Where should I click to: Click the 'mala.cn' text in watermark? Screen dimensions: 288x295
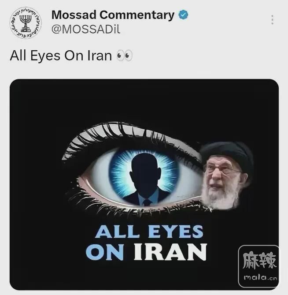point(260,278)
